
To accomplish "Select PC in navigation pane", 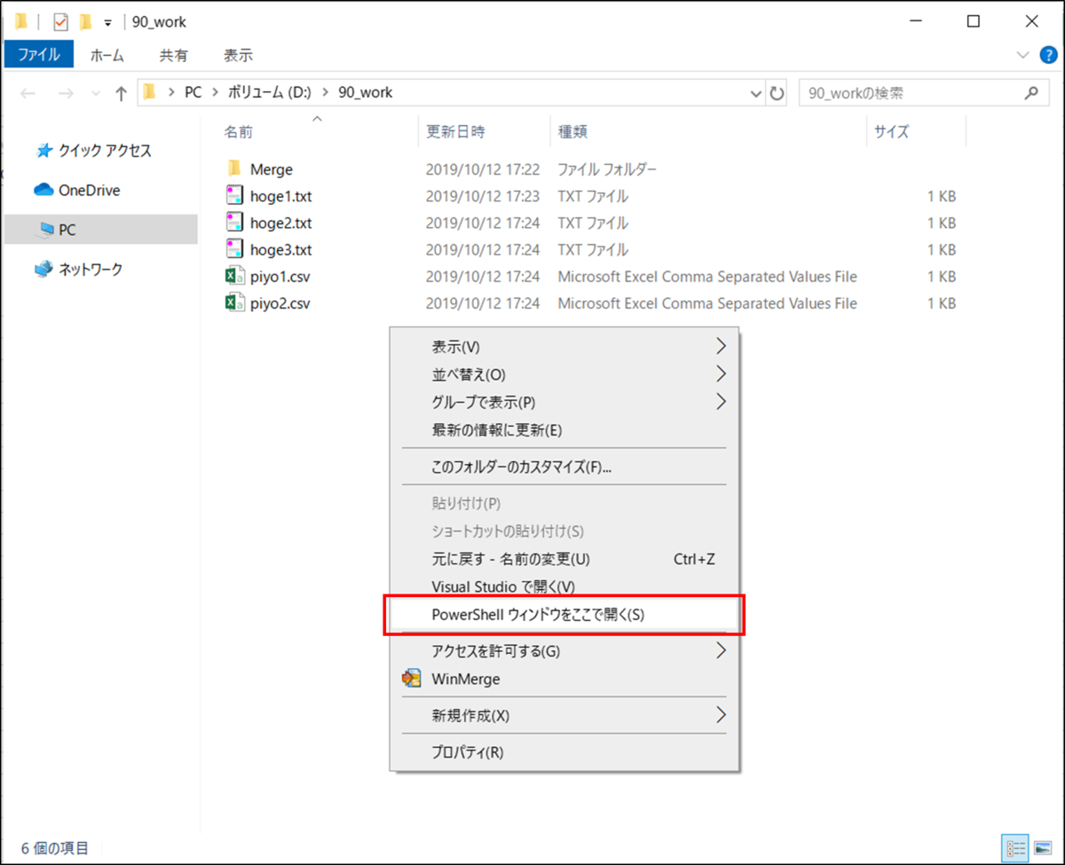I will point(101,229).
